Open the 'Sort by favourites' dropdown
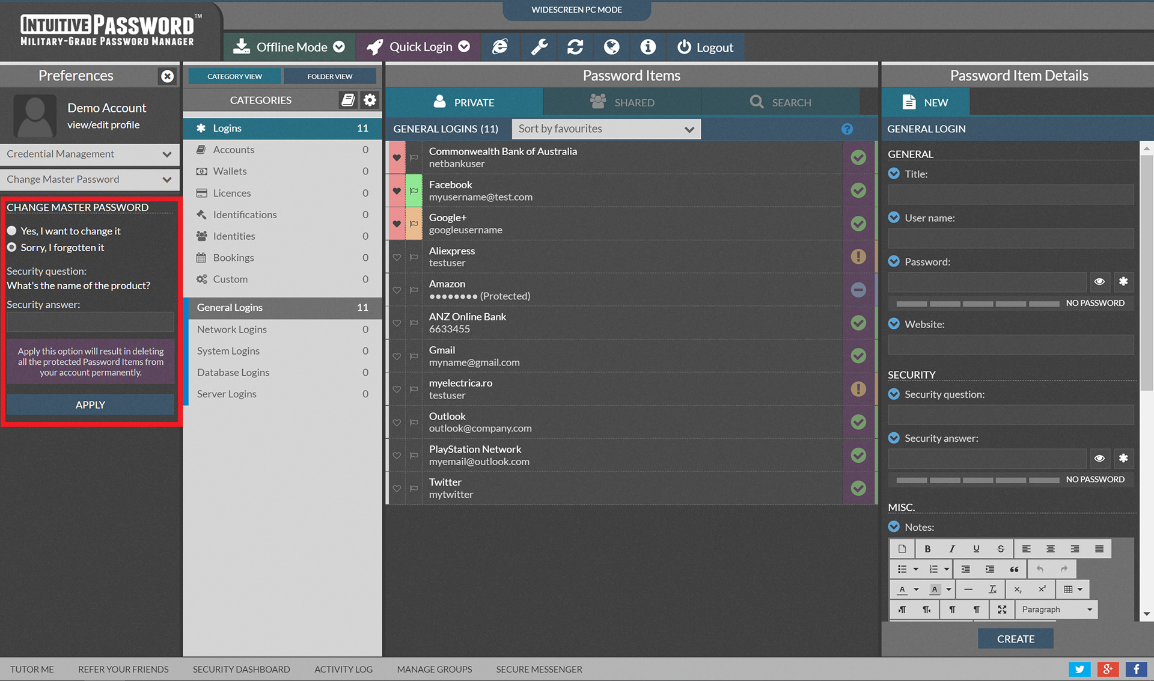1154x681 pixels. point(605,129)
